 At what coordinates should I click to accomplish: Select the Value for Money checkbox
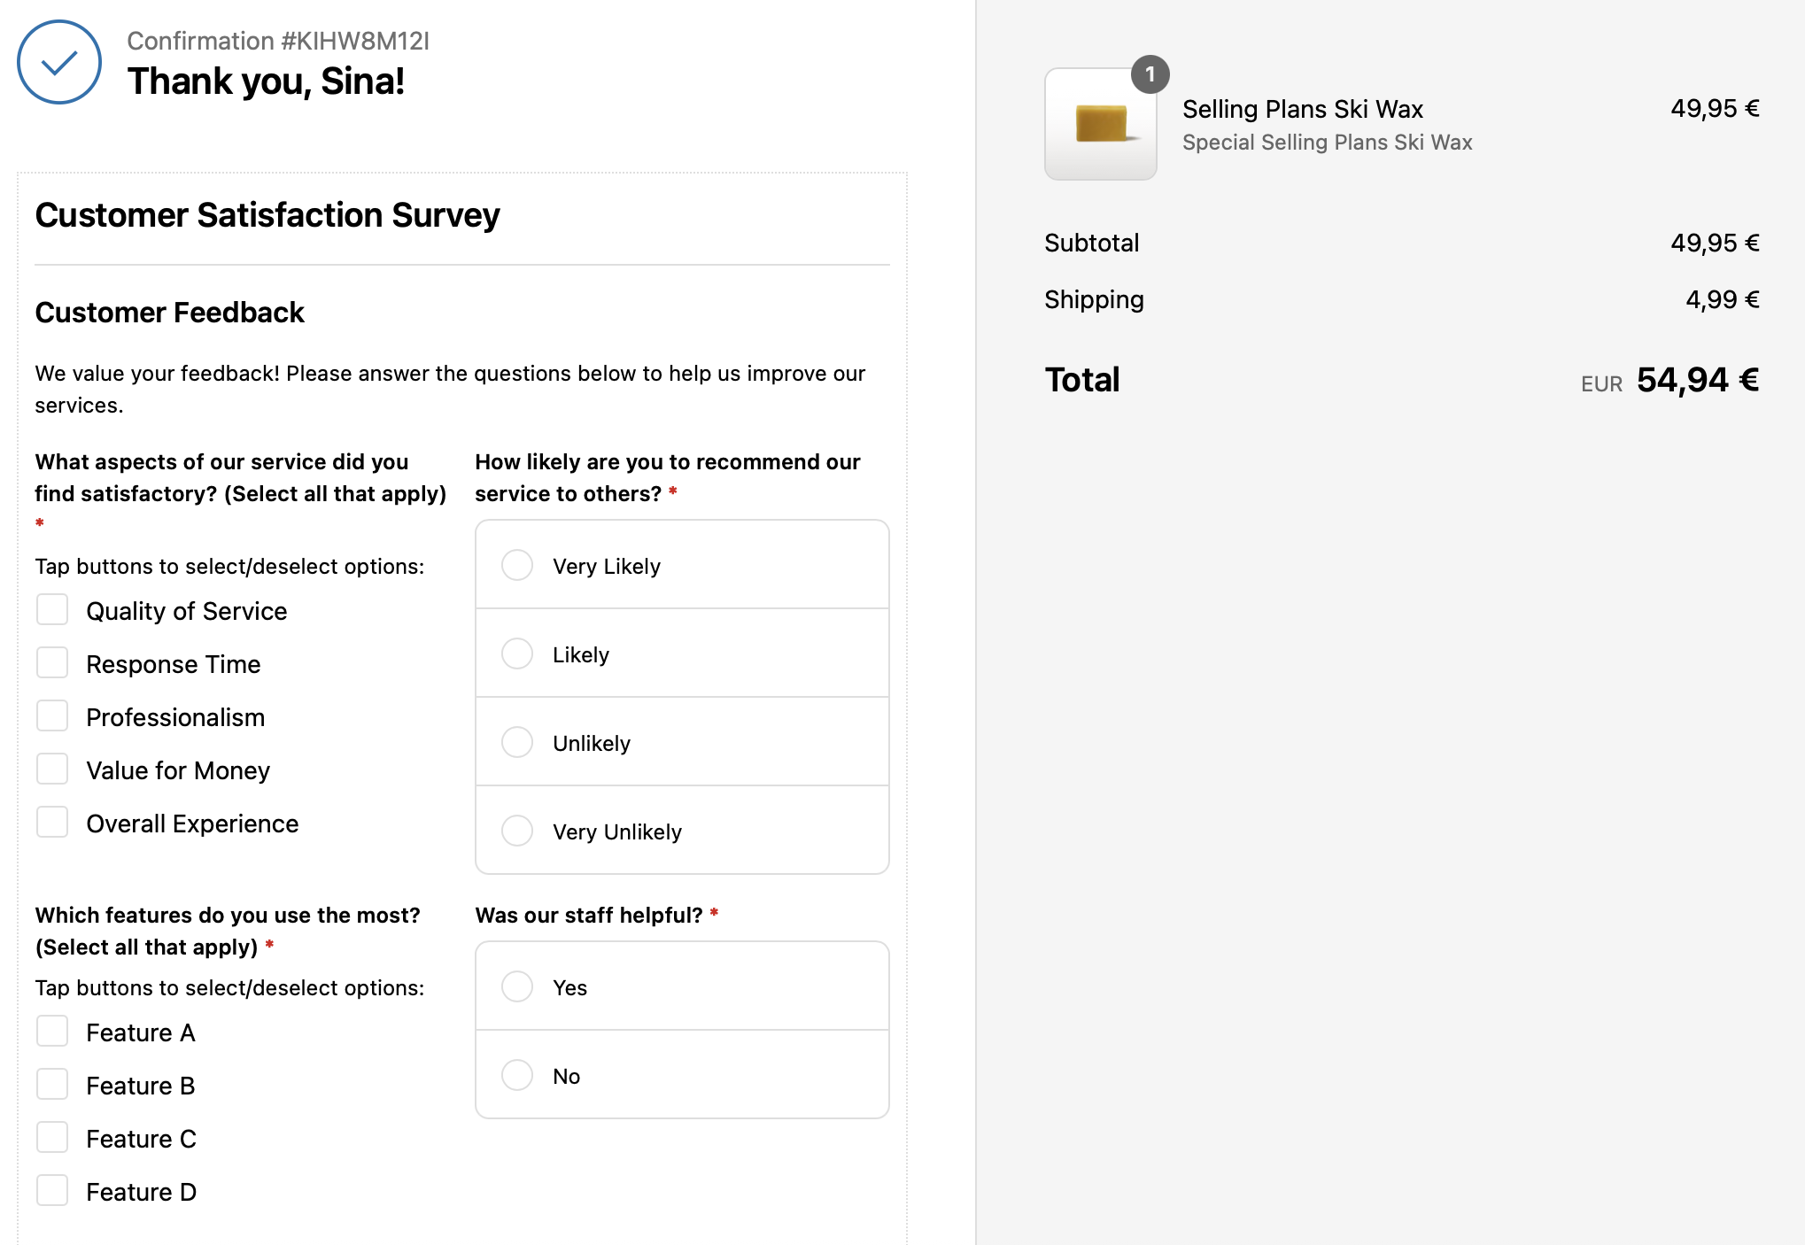coord(52,769)
